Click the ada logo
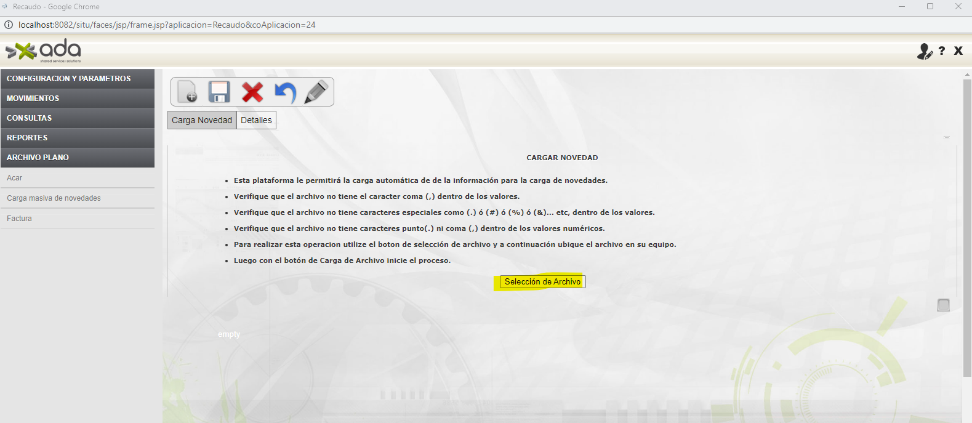The image size is (972, 423). [44, 50]
